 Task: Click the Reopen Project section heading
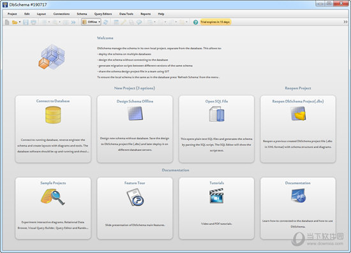(x=298, y=88)
